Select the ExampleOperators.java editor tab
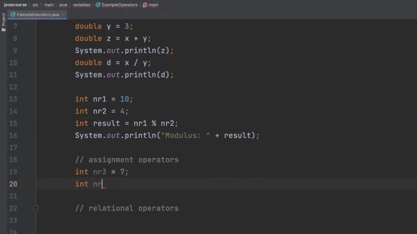The height and width of the screenshot is (234, 417). [x=37, y=14]
